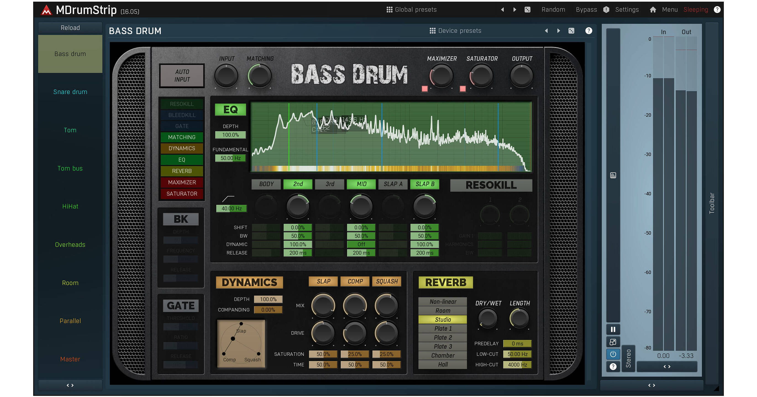
Task: Toggle the 2nd EQ band
Action: [298, 184]
